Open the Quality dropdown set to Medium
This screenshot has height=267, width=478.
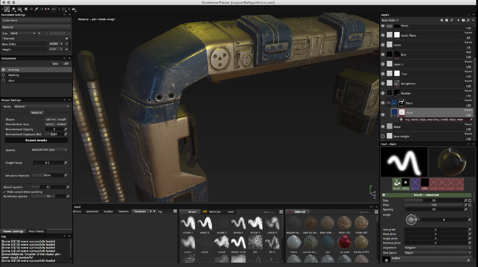click(49, 150)
